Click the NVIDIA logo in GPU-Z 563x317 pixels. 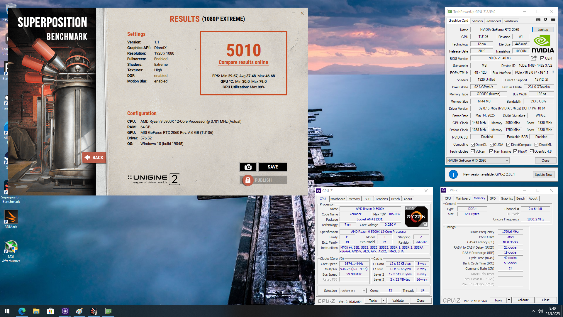point(543,44)
